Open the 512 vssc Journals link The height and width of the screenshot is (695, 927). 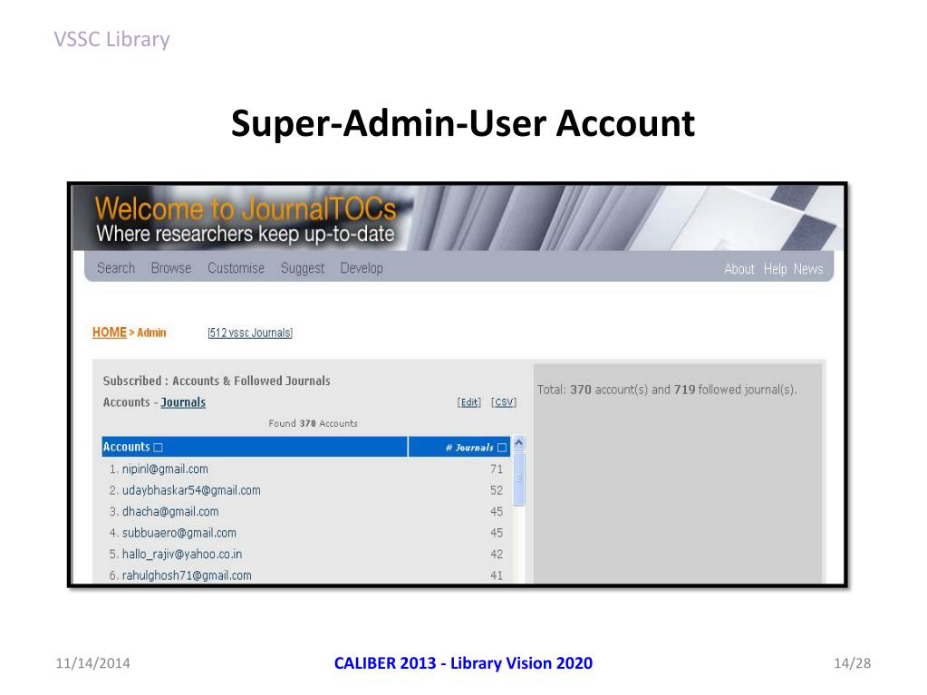pyautogui.click(x=250, y=333)
